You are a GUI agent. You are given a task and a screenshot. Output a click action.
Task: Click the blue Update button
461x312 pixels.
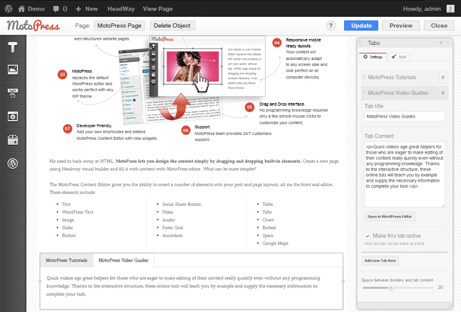361,26
